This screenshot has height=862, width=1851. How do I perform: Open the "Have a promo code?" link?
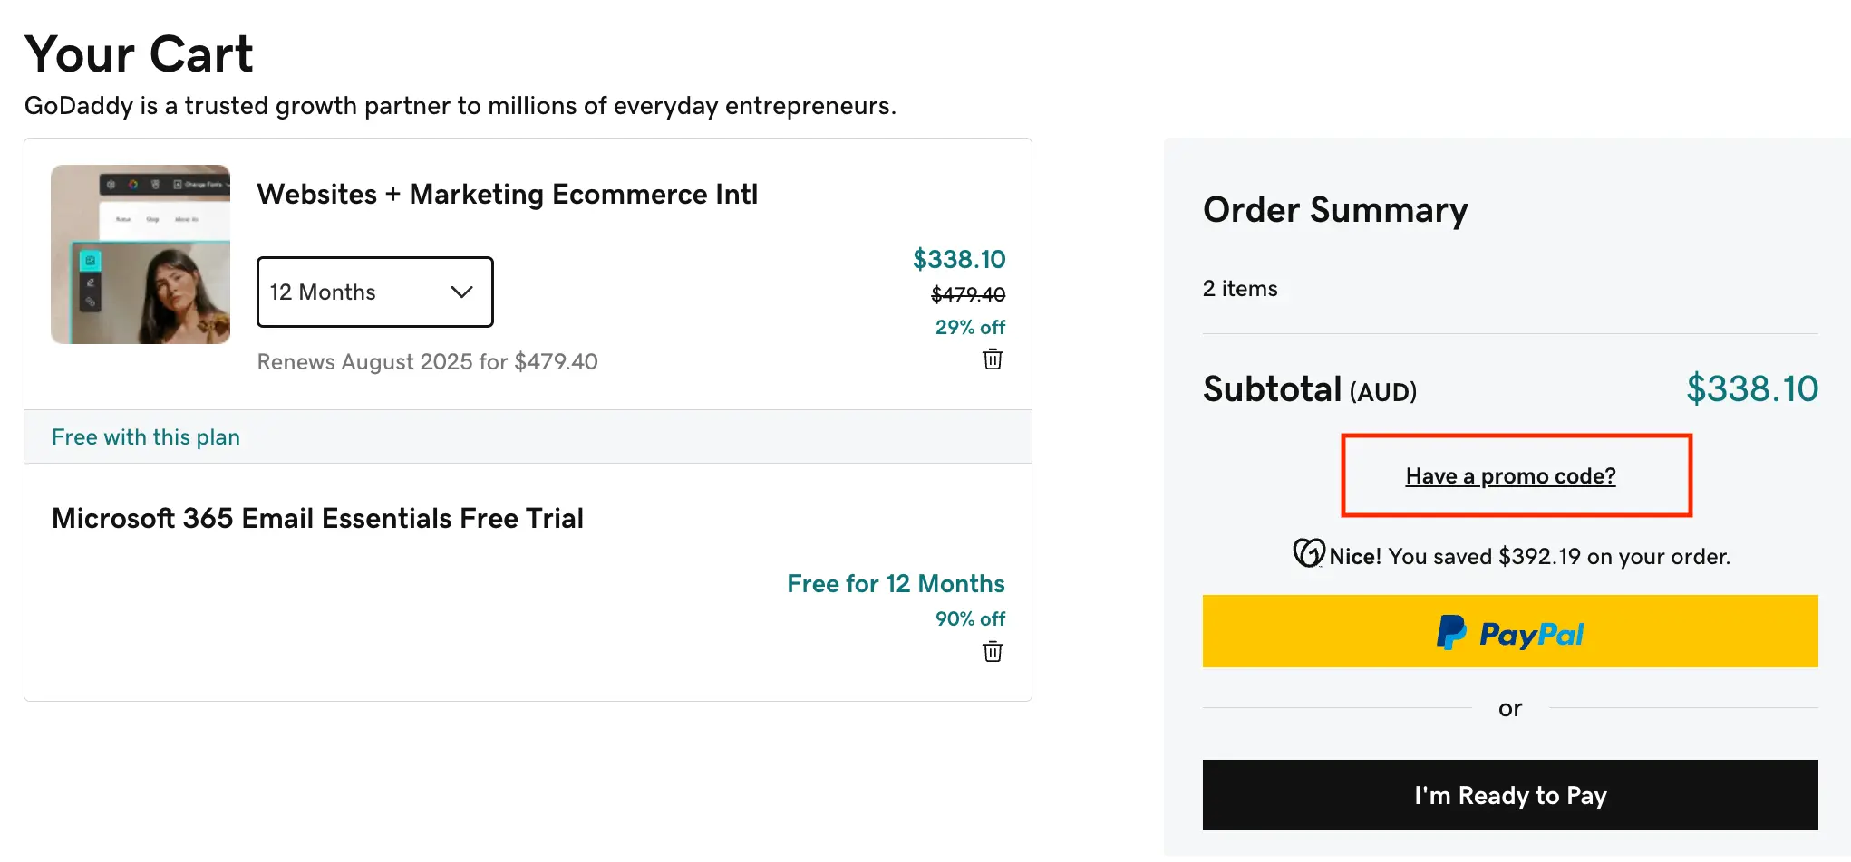click(1510, 476)
